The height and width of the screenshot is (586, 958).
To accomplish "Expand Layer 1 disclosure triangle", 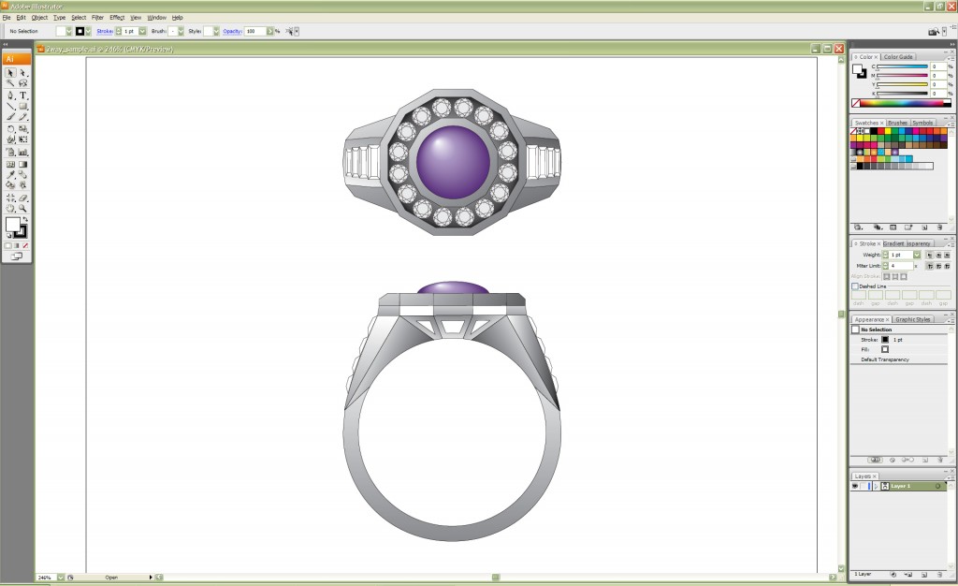I will point(876,487).
